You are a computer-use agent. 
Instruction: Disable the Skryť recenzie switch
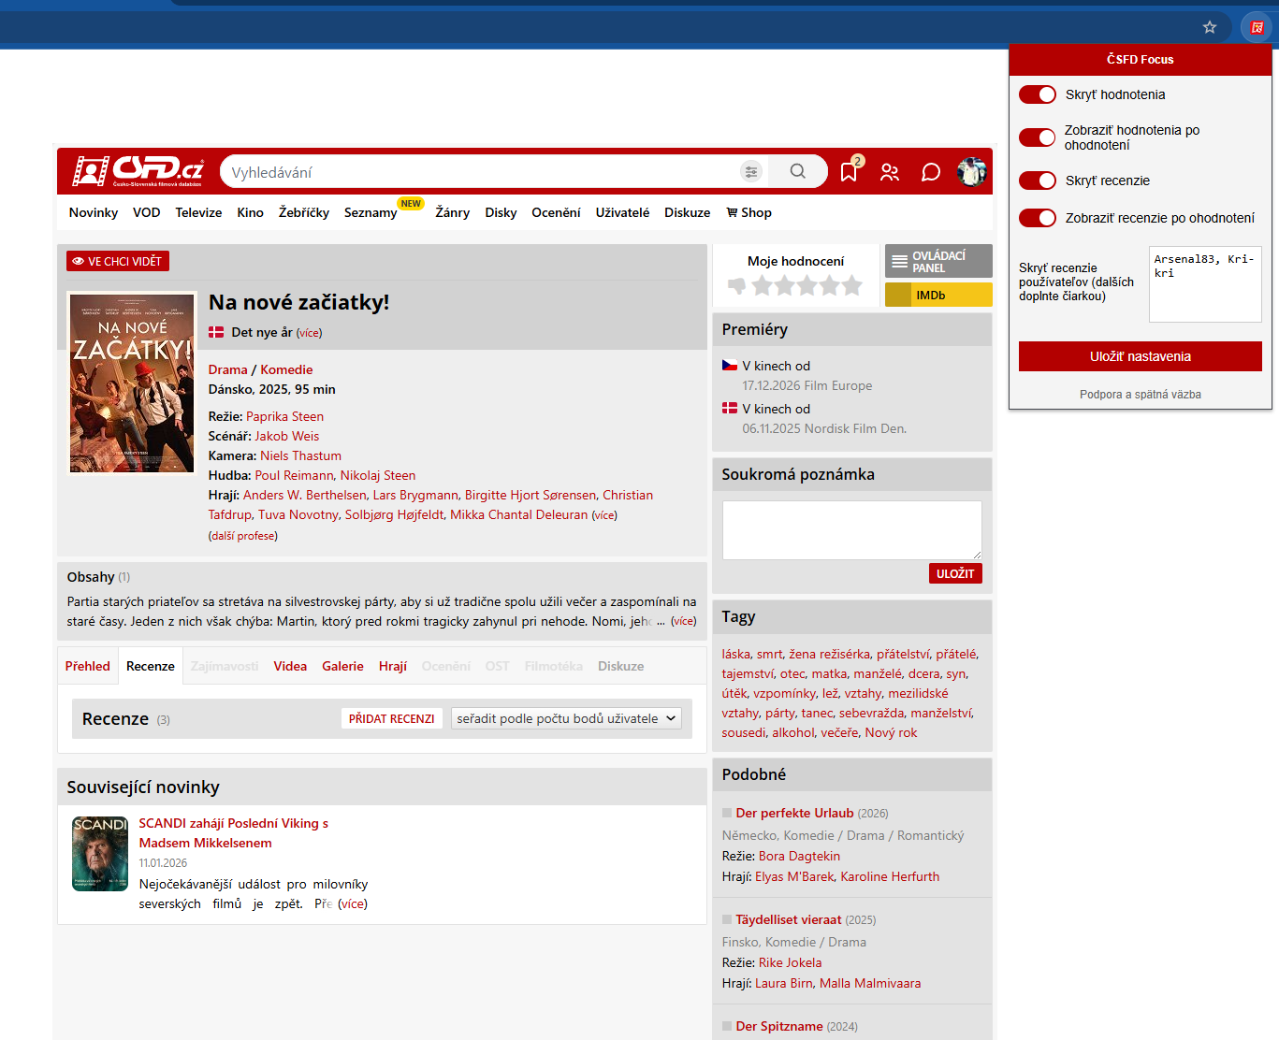pos(1037,181)
